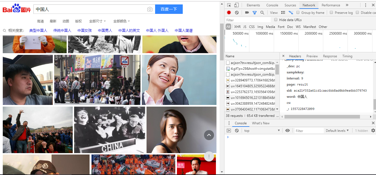Open the What's New tab
This screenshot has width=376, height=175.
coord(260,123)
